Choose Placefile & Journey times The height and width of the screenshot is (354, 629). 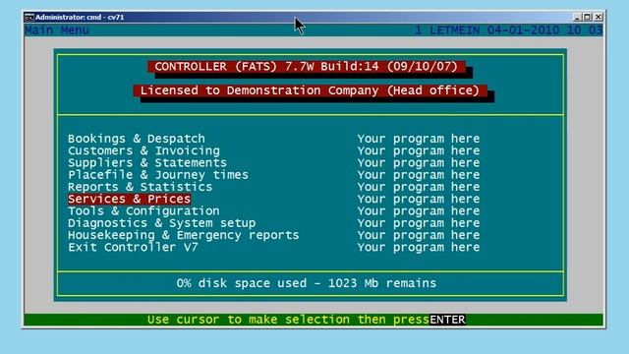[x=158, y=175]
